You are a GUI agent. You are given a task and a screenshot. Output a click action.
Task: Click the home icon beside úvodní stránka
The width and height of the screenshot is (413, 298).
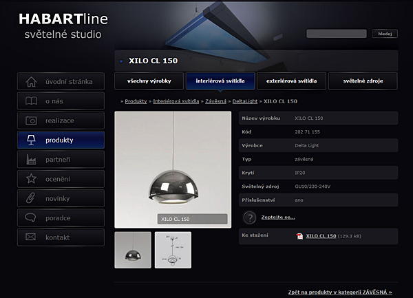(x=31, y=82)
